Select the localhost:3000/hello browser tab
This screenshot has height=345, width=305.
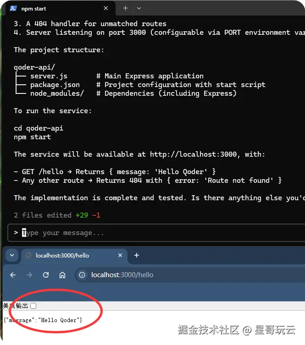tap(74, 256)
